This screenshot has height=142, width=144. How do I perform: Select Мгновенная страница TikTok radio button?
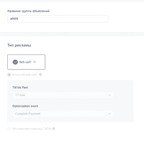coord(9,129)
